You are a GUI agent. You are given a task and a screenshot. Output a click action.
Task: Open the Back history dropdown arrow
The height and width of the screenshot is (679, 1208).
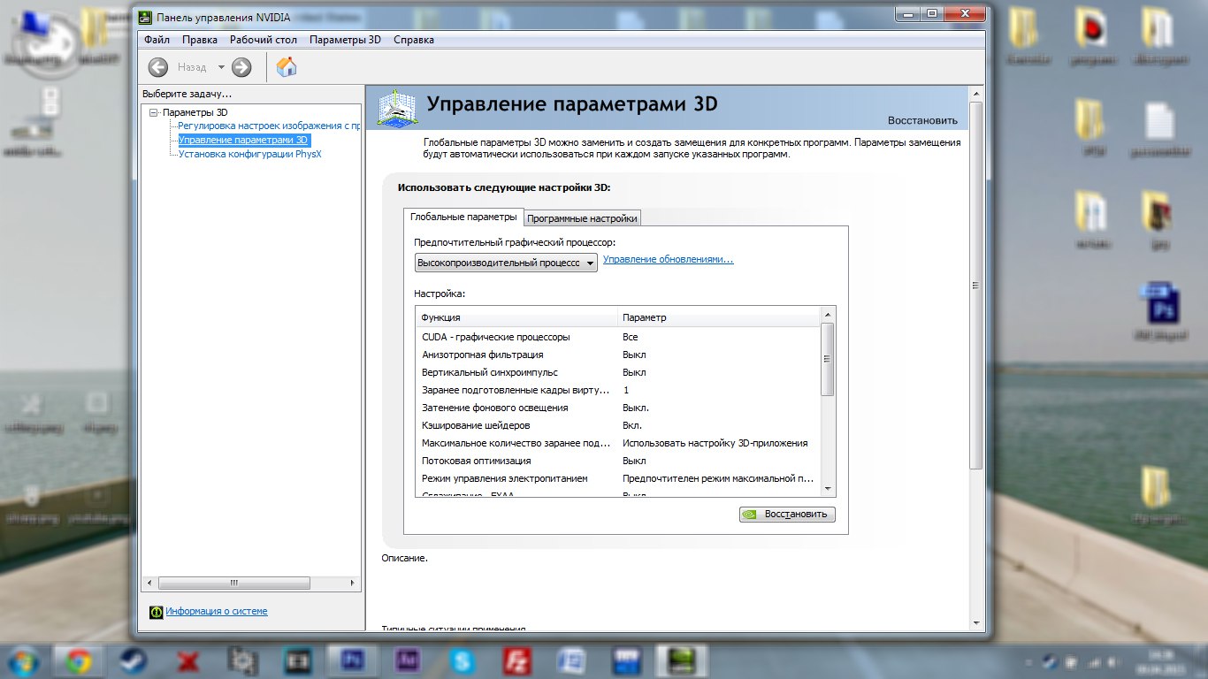[221, 67]
